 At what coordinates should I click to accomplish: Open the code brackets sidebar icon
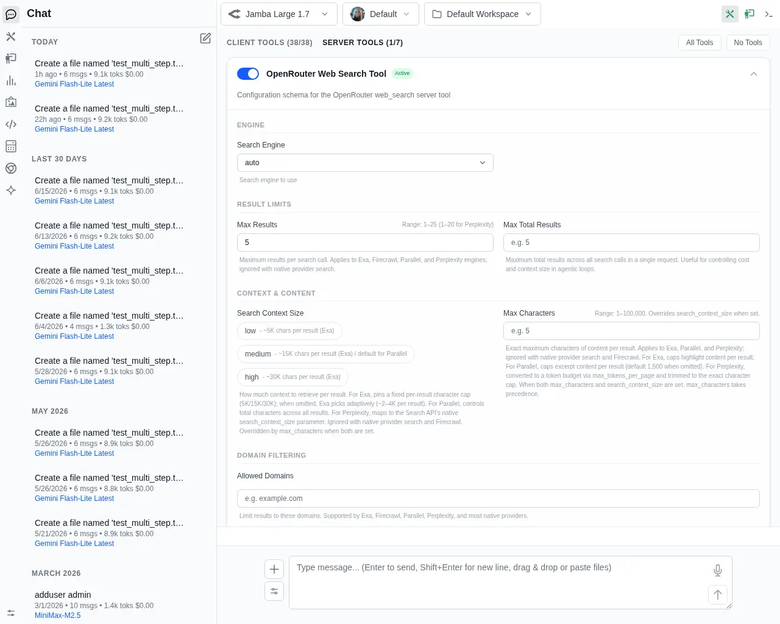pyautogui.click(x=11, y=124)
